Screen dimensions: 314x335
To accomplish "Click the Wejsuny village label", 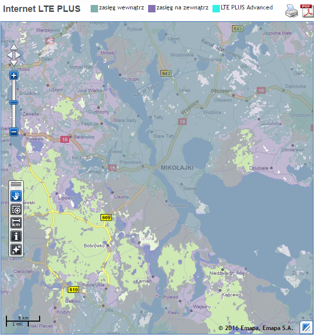I will point(202,307).
